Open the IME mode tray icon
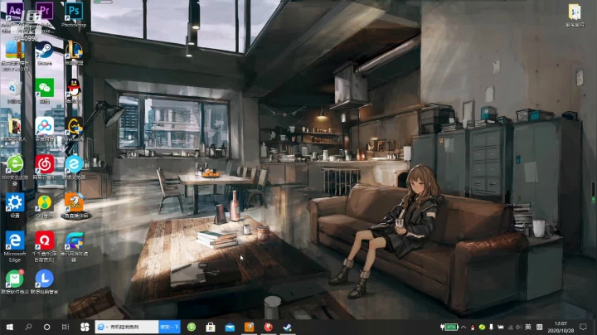Image resolution: width=597 pixels, height=335 pixels. 539,327
